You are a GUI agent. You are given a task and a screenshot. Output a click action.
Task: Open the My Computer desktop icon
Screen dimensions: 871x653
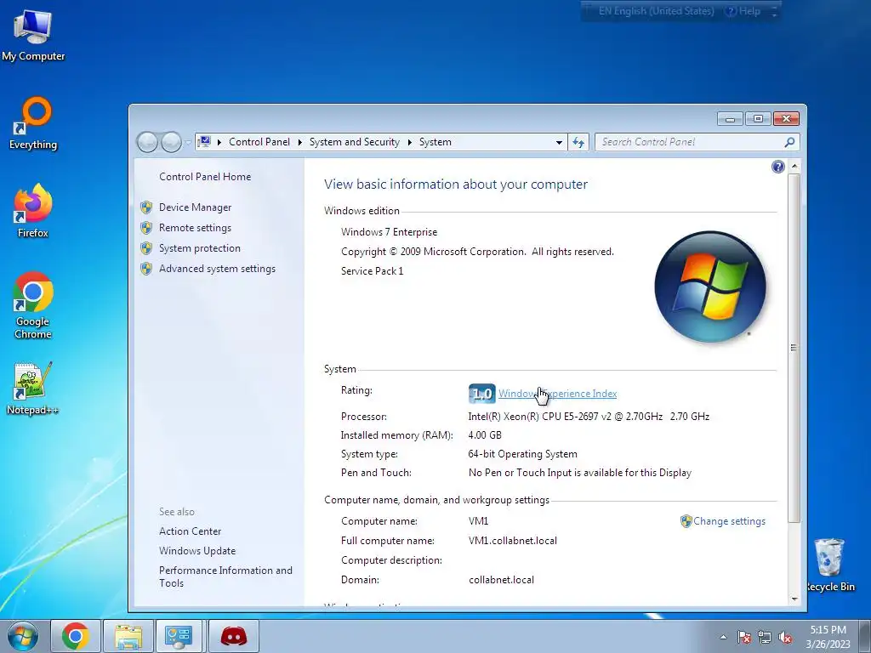coord(33,34)
